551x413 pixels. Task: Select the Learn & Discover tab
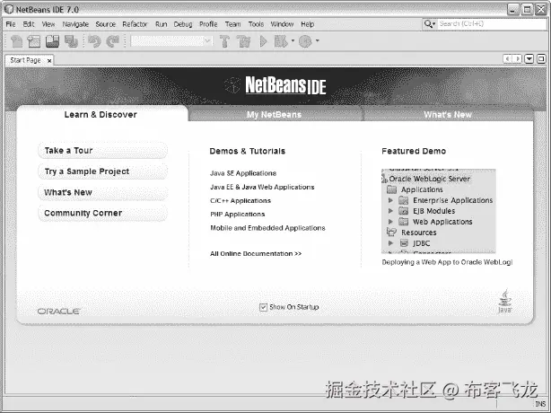coord(101,115)
